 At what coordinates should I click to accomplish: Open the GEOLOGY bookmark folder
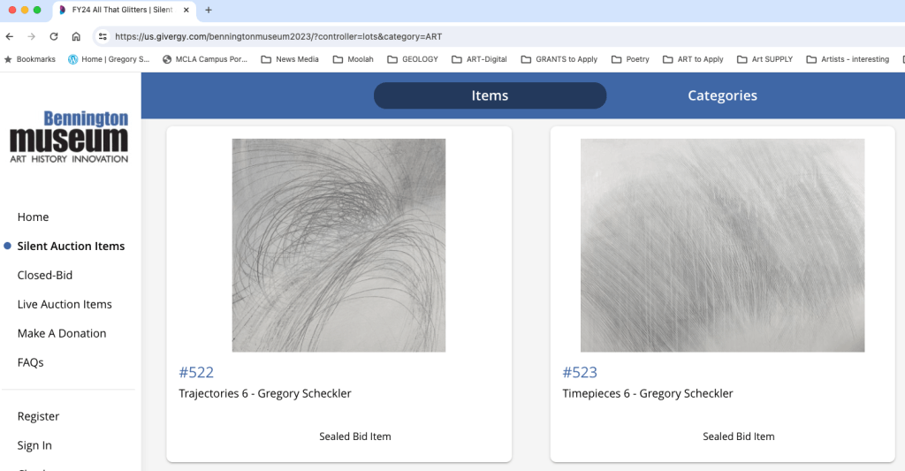(x=413, y=59)
